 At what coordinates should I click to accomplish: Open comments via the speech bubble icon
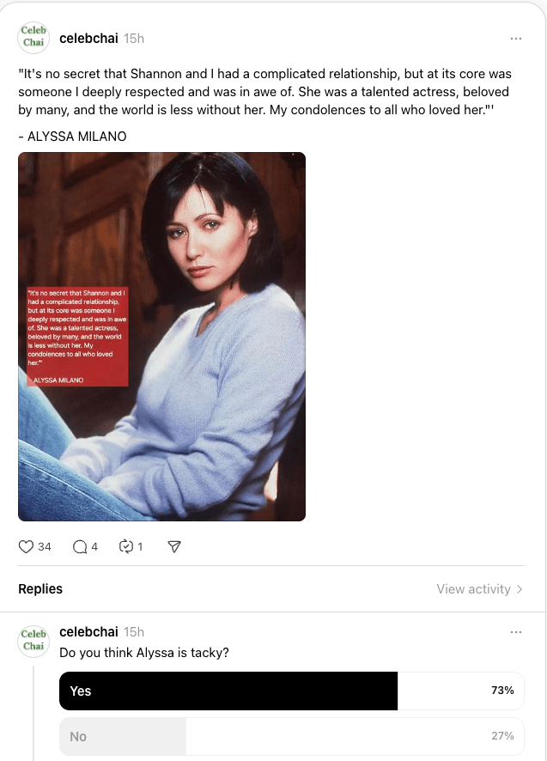(80, 547)
